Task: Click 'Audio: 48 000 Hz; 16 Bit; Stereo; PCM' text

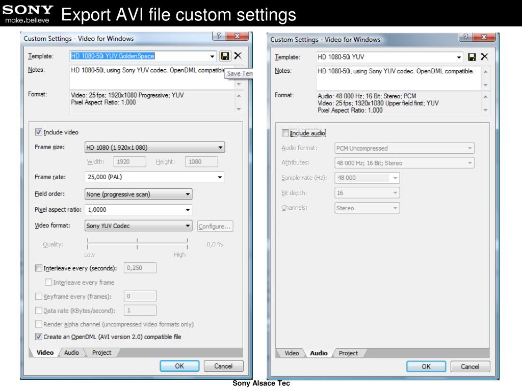Action: 367,96
